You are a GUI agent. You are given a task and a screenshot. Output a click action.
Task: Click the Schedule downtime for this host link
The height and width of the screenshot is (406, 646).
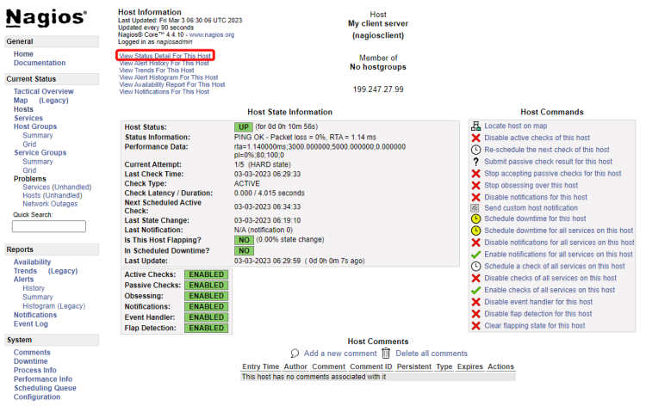pyautogui.click(x=535, y=218)
